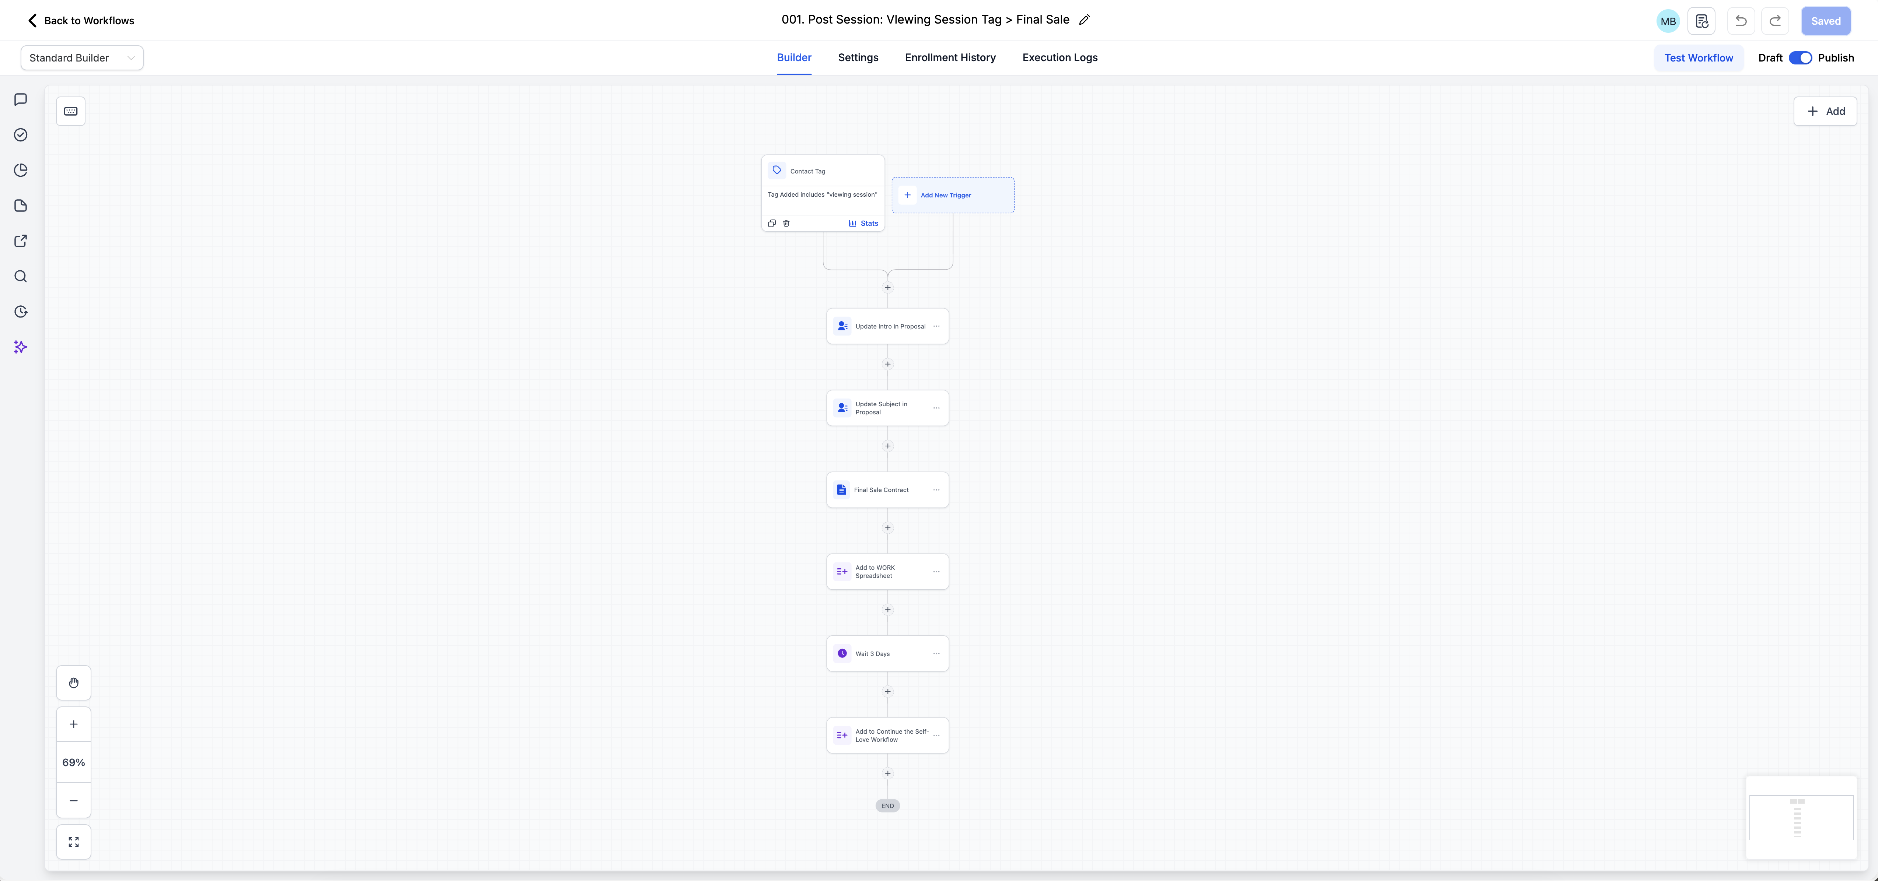Click the Test Workflow button
The height and width of the screenshot is (881, 1878).
tap(1699, 57)
